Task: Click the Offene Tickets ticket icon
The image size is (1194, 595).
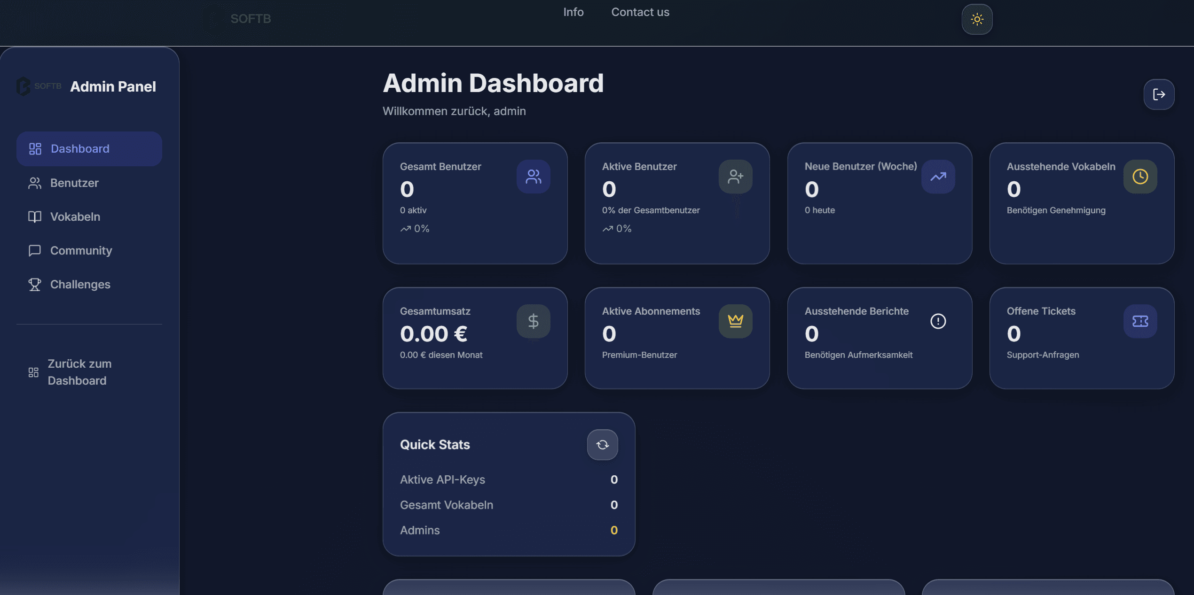Action: (1140, 321)
